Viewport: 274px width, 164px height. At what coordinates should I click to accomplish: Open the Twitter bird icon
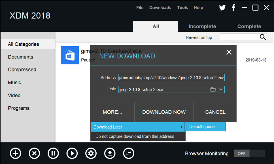point(222,8)
